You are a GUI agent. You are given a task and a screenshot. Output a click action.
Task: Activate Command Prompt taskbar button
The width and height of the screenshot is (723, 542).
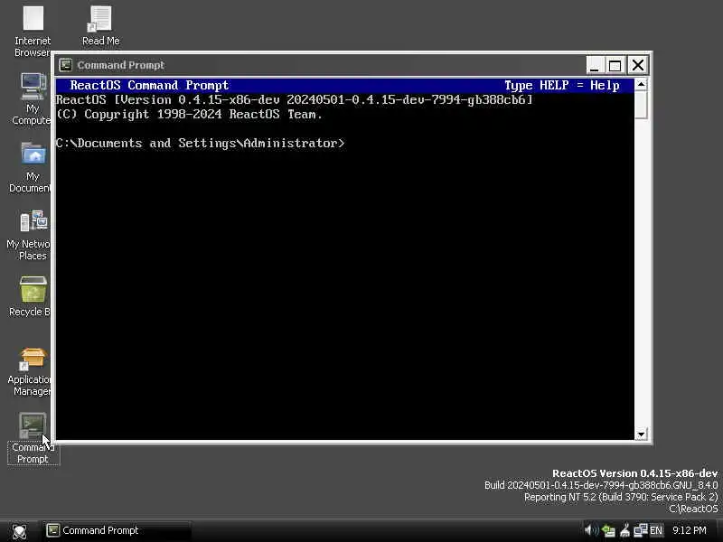(x=117, y=530)
